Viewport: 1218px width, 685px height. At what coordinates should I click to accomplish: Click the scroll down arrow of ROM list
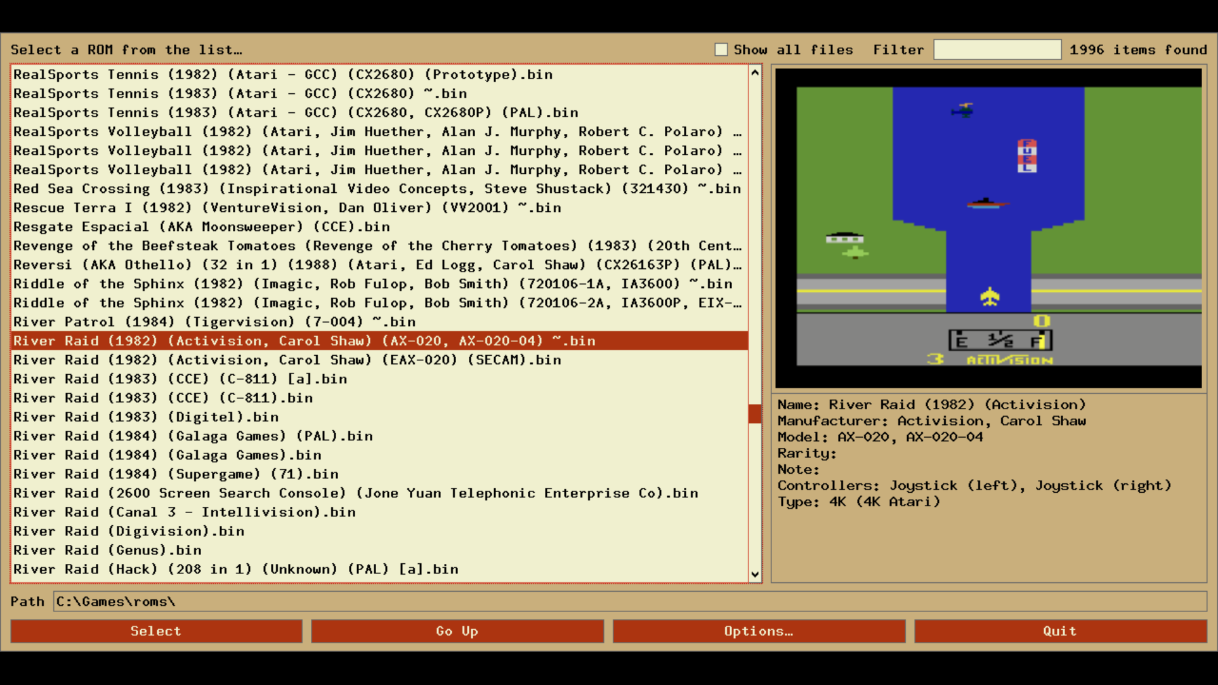(755, 575)
